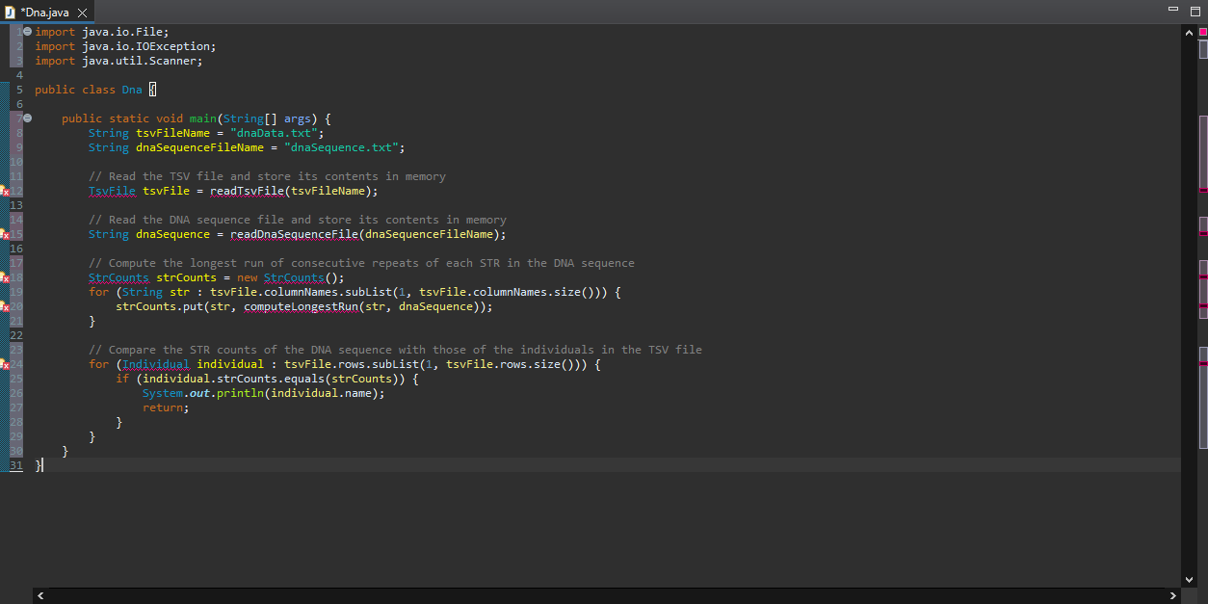1208x604 pixels.
Task: Collapse the imports fold at line 1
Action: (27, 32)
